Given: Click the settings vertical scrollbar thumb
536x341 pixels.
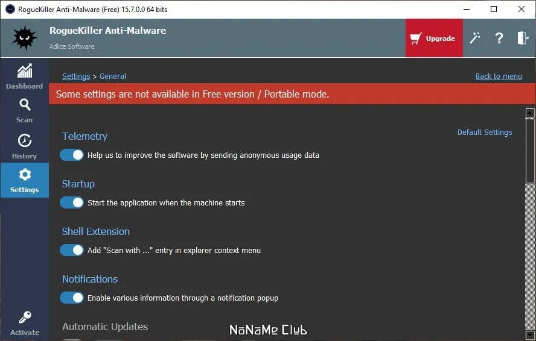Looking at the screenshot, I should pos(530,151).
